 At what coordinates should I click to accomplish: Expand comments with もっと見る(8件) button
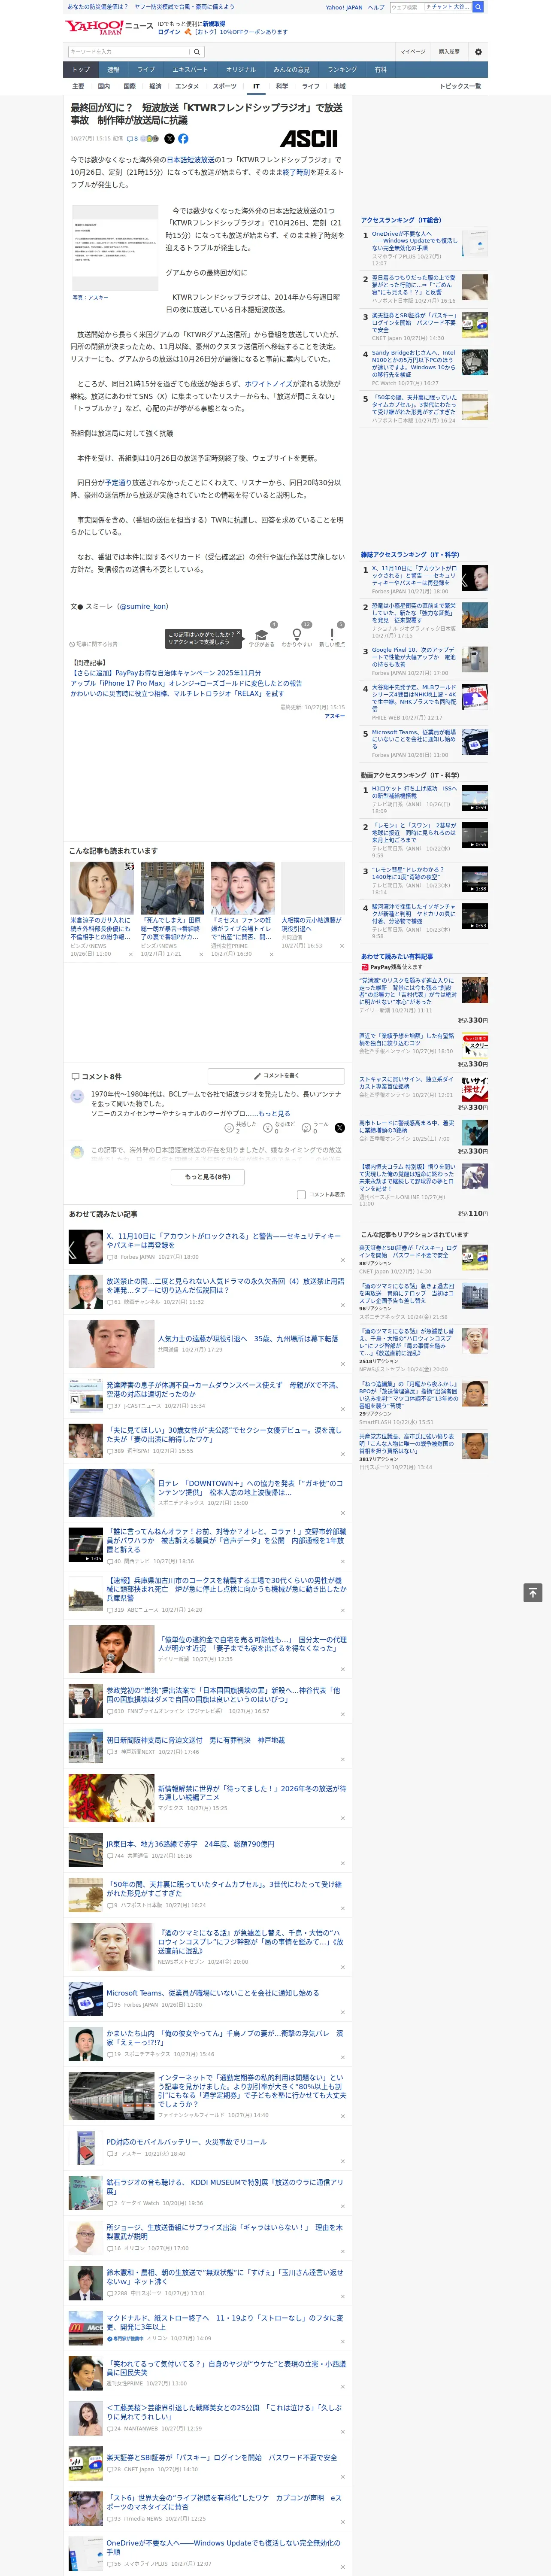point(208,1176)
